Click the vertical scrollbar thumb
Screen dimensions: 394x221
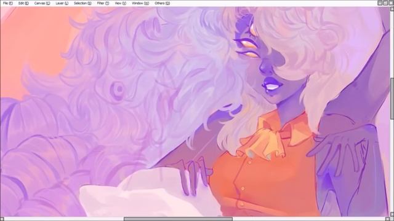[392, 98]
